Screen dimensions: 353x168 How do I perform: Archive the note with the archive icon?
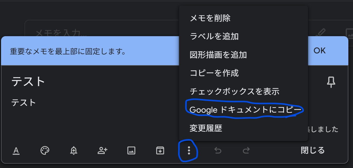[160, 151]
